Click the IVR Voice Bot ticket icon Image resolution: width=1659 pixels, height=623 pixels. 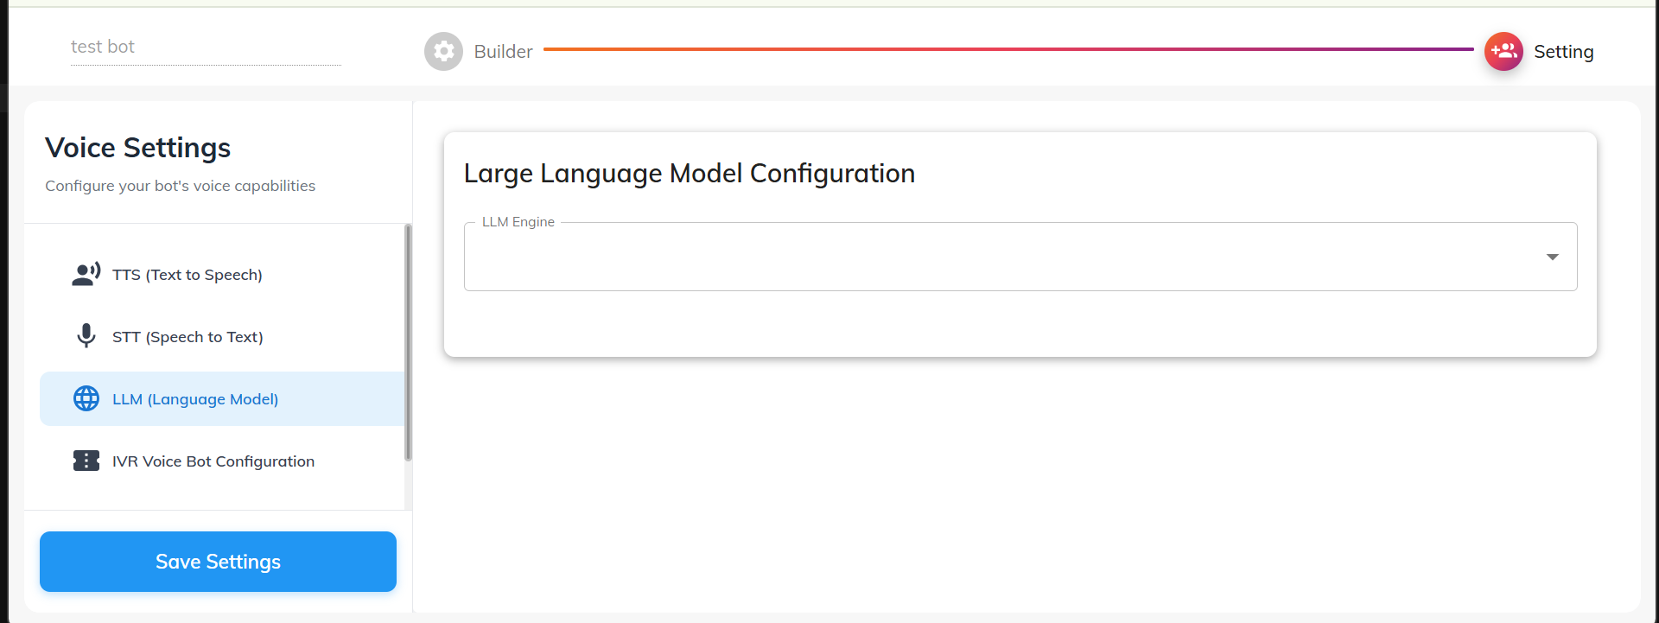pyautogui.click(x=86, y=461)
